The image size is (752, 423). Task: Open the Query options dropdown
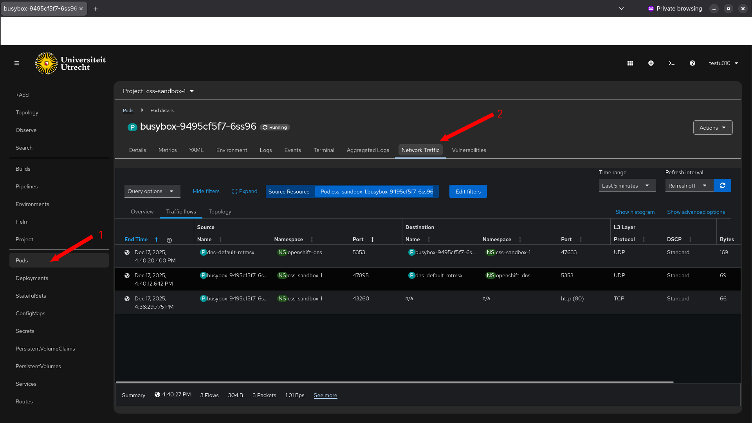point(152,191)
